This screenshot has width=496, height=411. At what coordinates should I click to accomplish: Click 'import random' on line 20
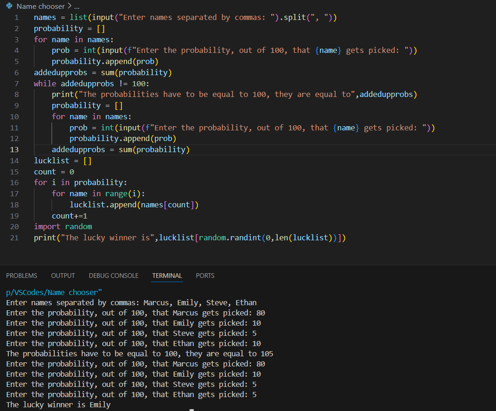pyautogui.click(x=63, y=227)
